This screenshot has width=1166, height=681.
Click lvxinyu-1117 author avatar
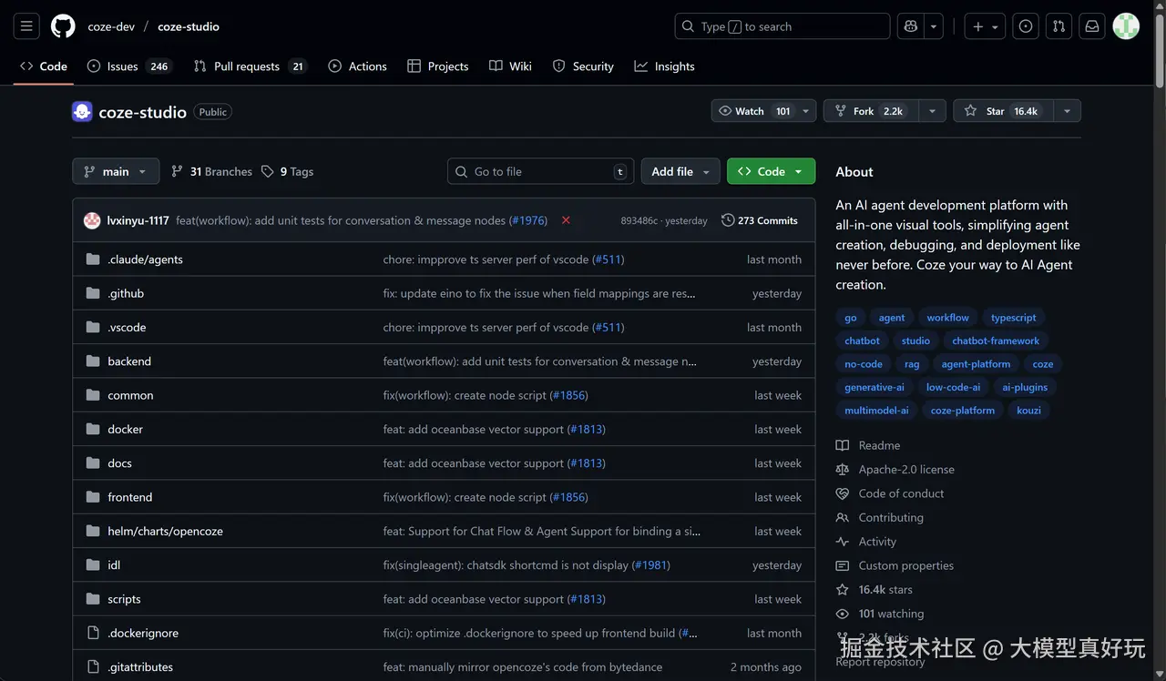(x=92, y=220)
